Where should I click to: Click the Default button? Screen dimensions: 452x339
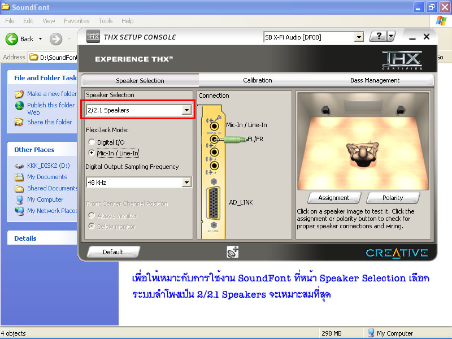point(113,251)
